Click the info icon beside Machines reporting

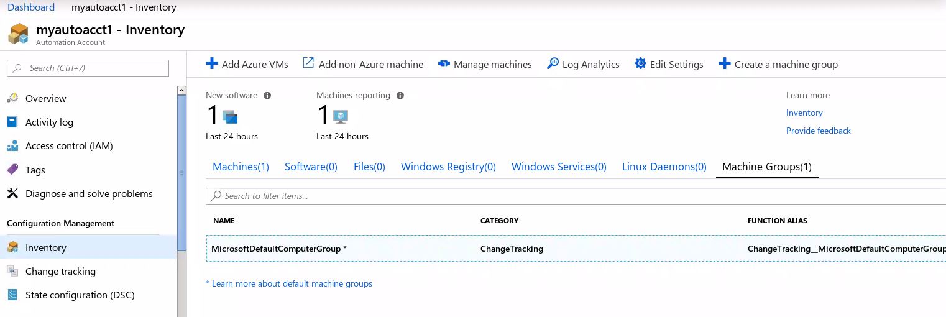point(400,96)
